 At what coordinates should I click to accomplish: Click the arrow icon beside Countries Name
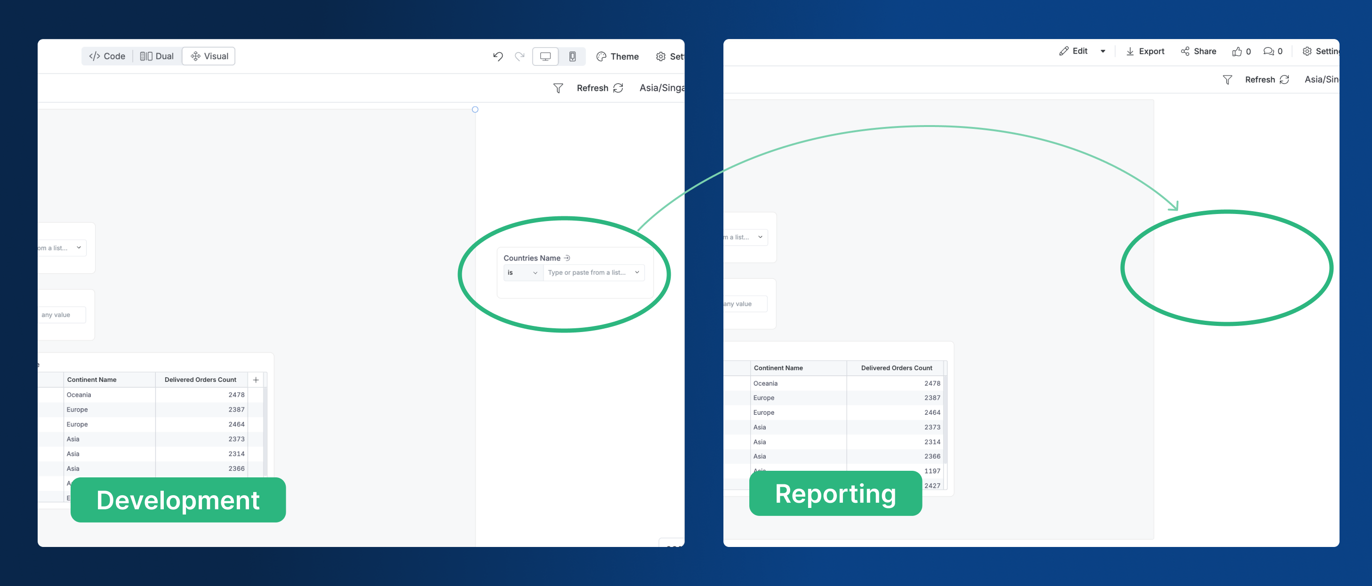point(567,258)
